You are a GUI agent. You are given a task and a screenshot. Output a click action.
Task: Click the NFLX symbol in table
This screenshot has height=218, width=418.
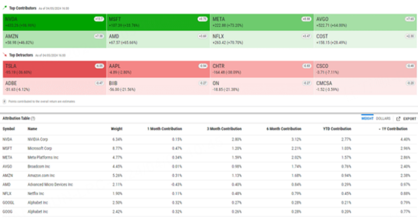7,193
